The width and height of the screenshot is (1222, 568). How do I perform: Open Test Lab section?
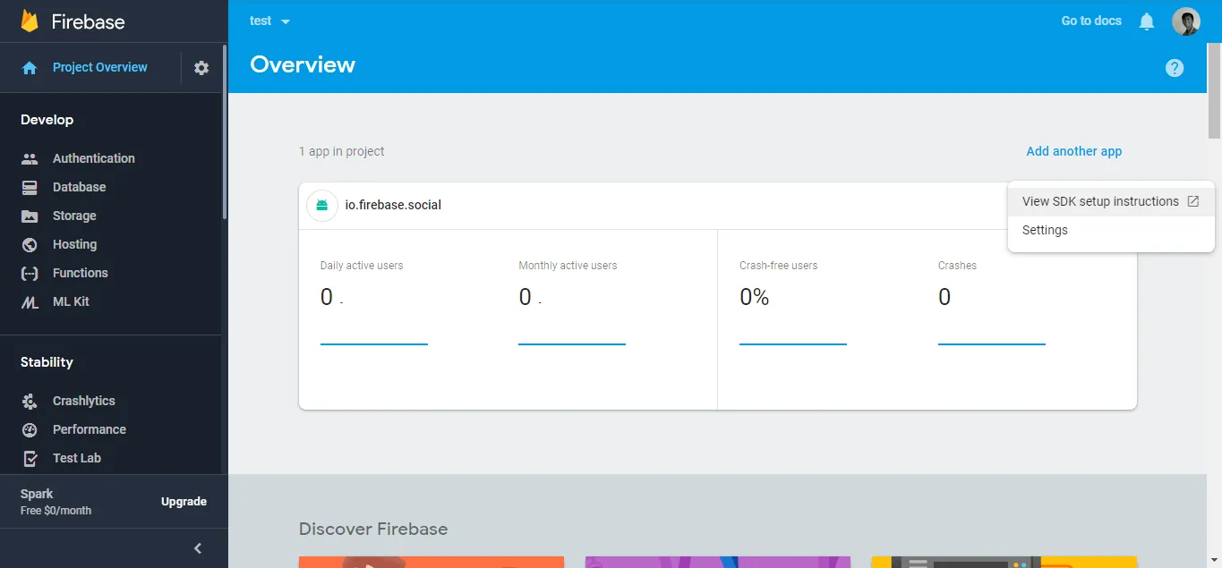tap(76, 458)
